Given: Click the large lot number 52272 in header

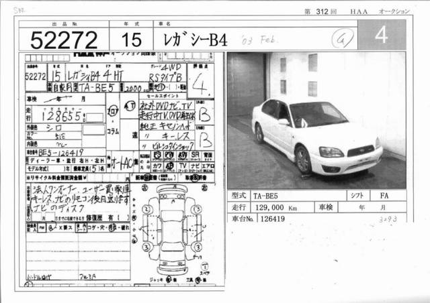Looking at the screenshot, I should point(64,40).
